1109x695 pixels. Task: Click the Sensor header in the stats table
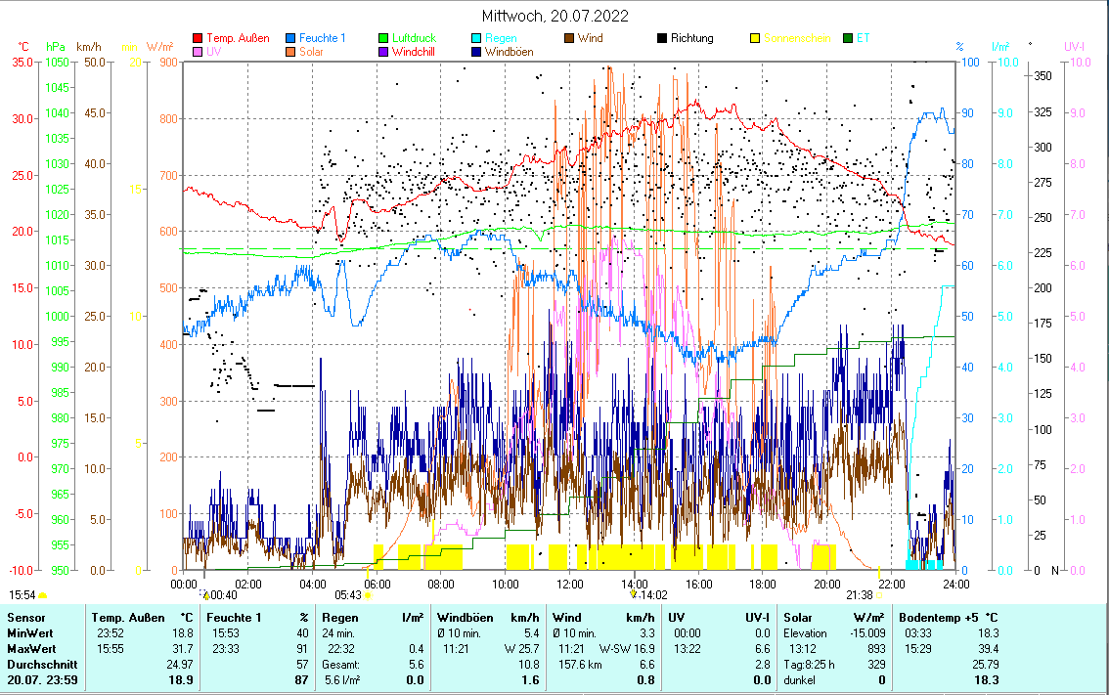click(25, 618)
